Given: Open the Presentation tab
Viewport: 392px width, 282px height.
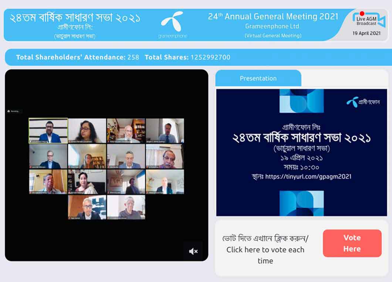Looking at the screenshot, I should click(x=258, y=78).
